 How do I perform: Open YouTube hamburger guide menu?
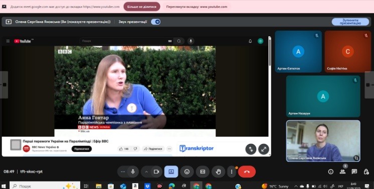coord(8,41)
